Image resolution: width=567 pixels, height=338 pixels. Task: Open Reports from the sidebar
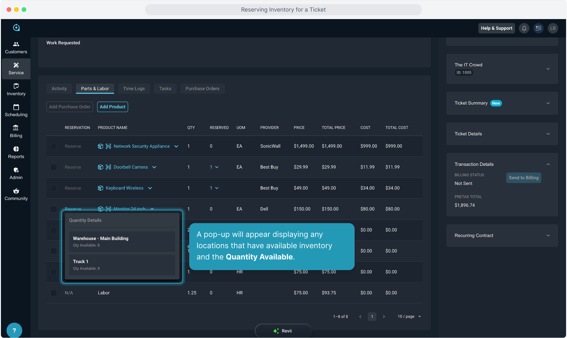(16, 152)
